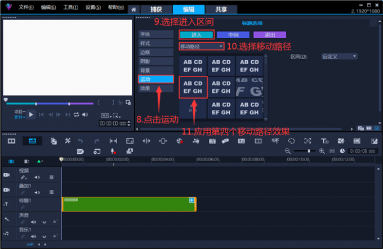Open the 移动路径 motion type dropdown
This screenshot has width=383, height=249.
coord(202,46)
